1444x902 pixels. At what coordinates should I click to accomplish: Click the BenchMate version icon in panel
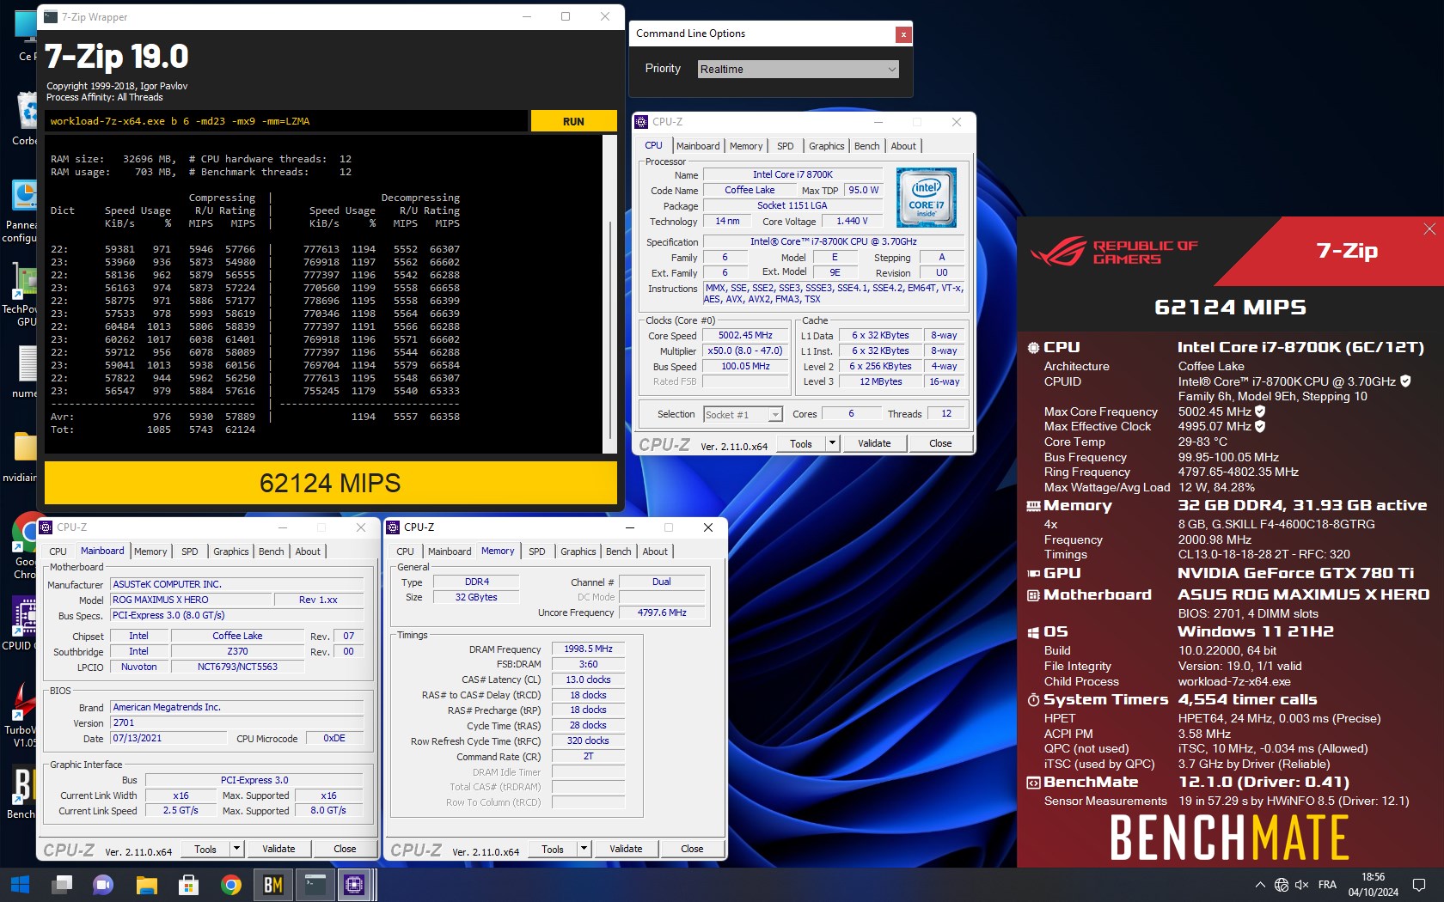(x=1033, y=783)
